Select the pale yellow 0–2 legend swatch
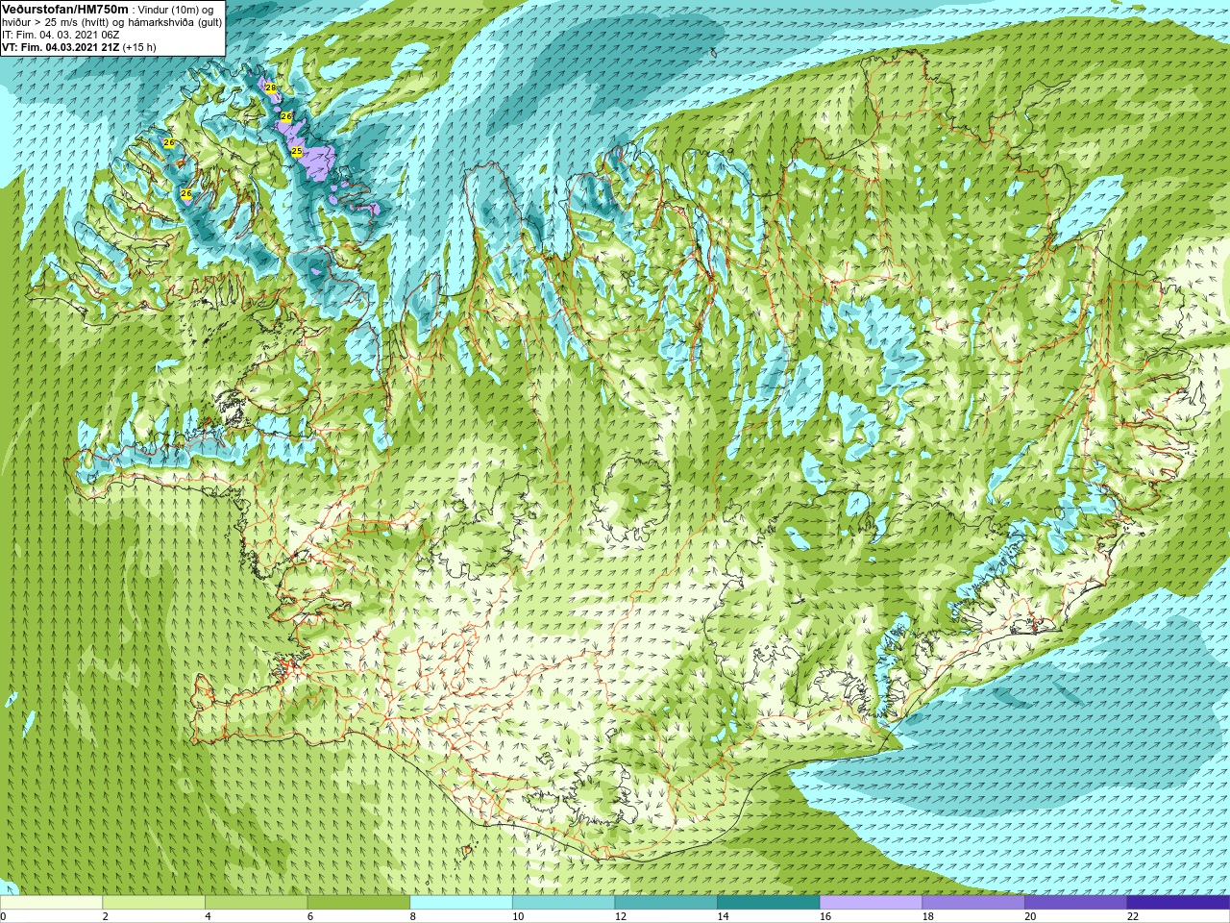Screen dimensions: 1230x923 tap(51, 902)
